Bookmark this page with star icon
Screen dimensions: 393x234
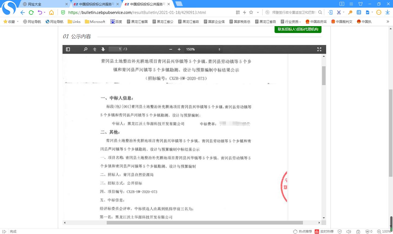click(x=251, y=12)
